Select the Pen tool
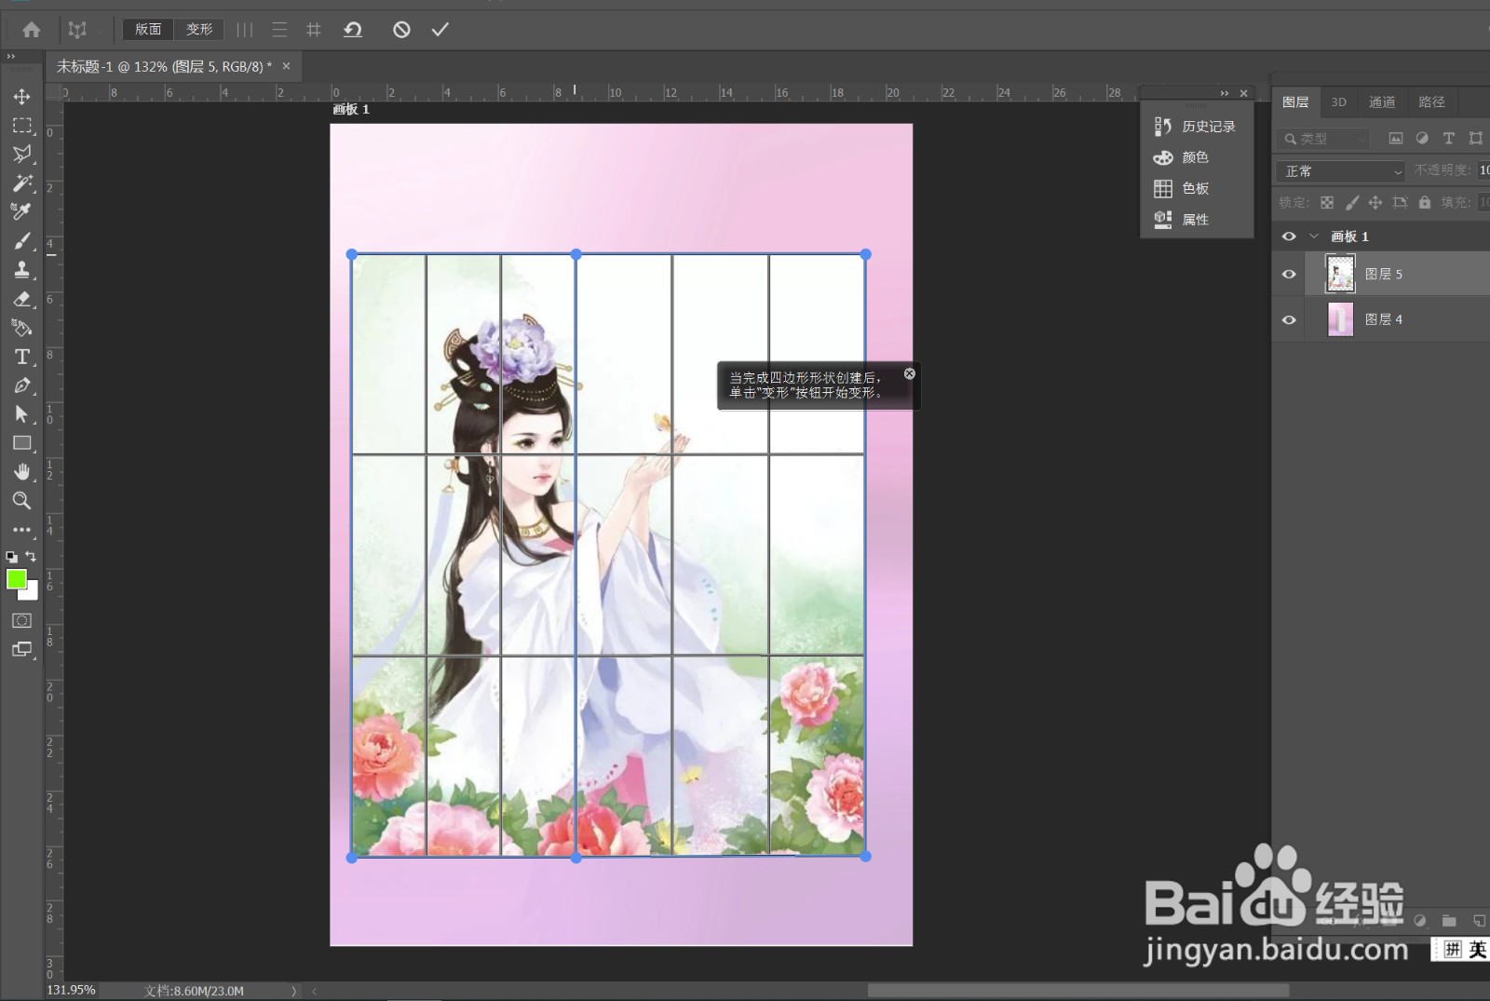 pyautogui.click(x=22, y=386)
